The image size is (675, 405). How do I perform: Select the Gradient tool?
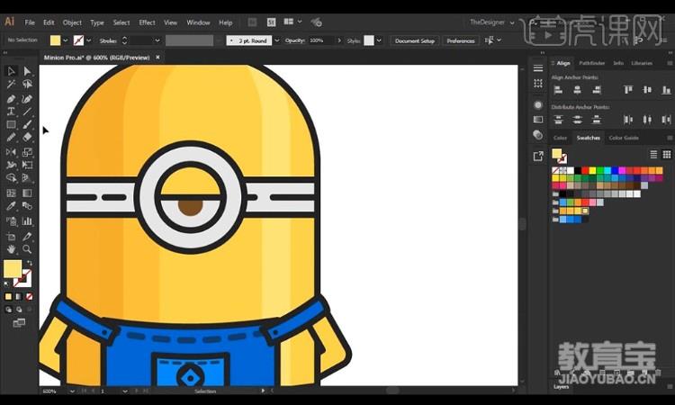pos(27,193)
